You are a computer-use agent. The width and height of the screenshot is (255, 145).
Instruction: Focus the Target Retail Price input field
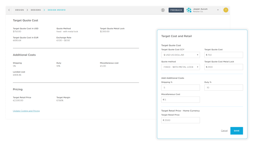point(181,120)
